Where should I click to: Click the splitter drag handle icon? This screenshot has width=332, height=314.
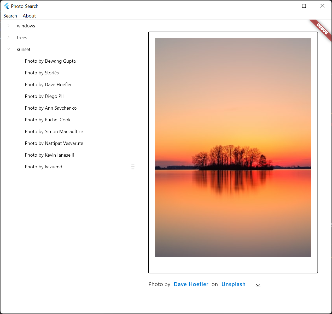pyautogui.click(x=133, y=167)
